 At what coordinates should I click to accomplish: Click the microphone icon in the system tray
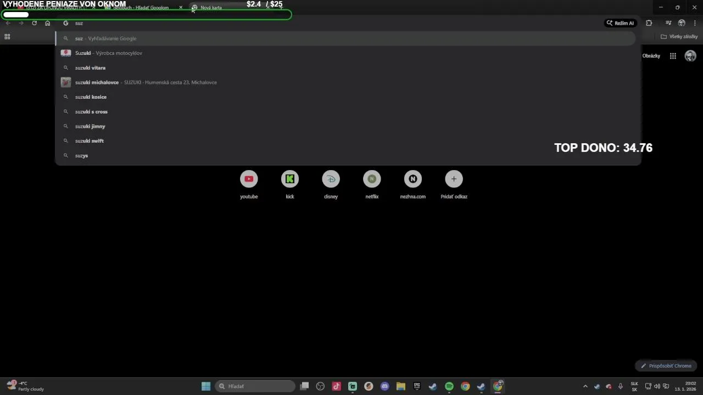pos(621,386)
